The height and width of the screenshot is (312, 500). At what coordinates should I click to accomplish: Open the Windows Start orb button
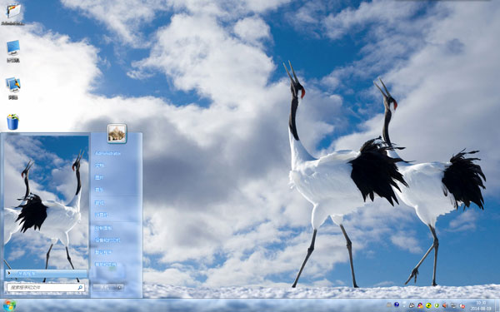click(9, 305)
